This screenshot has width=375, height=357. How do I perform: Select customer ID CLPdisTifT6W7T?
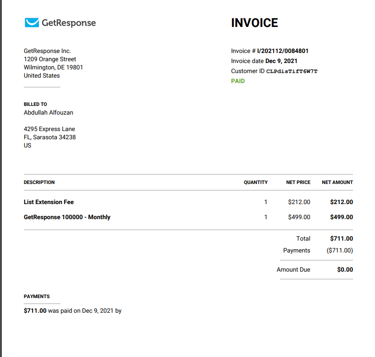click(x=292, y=71)
